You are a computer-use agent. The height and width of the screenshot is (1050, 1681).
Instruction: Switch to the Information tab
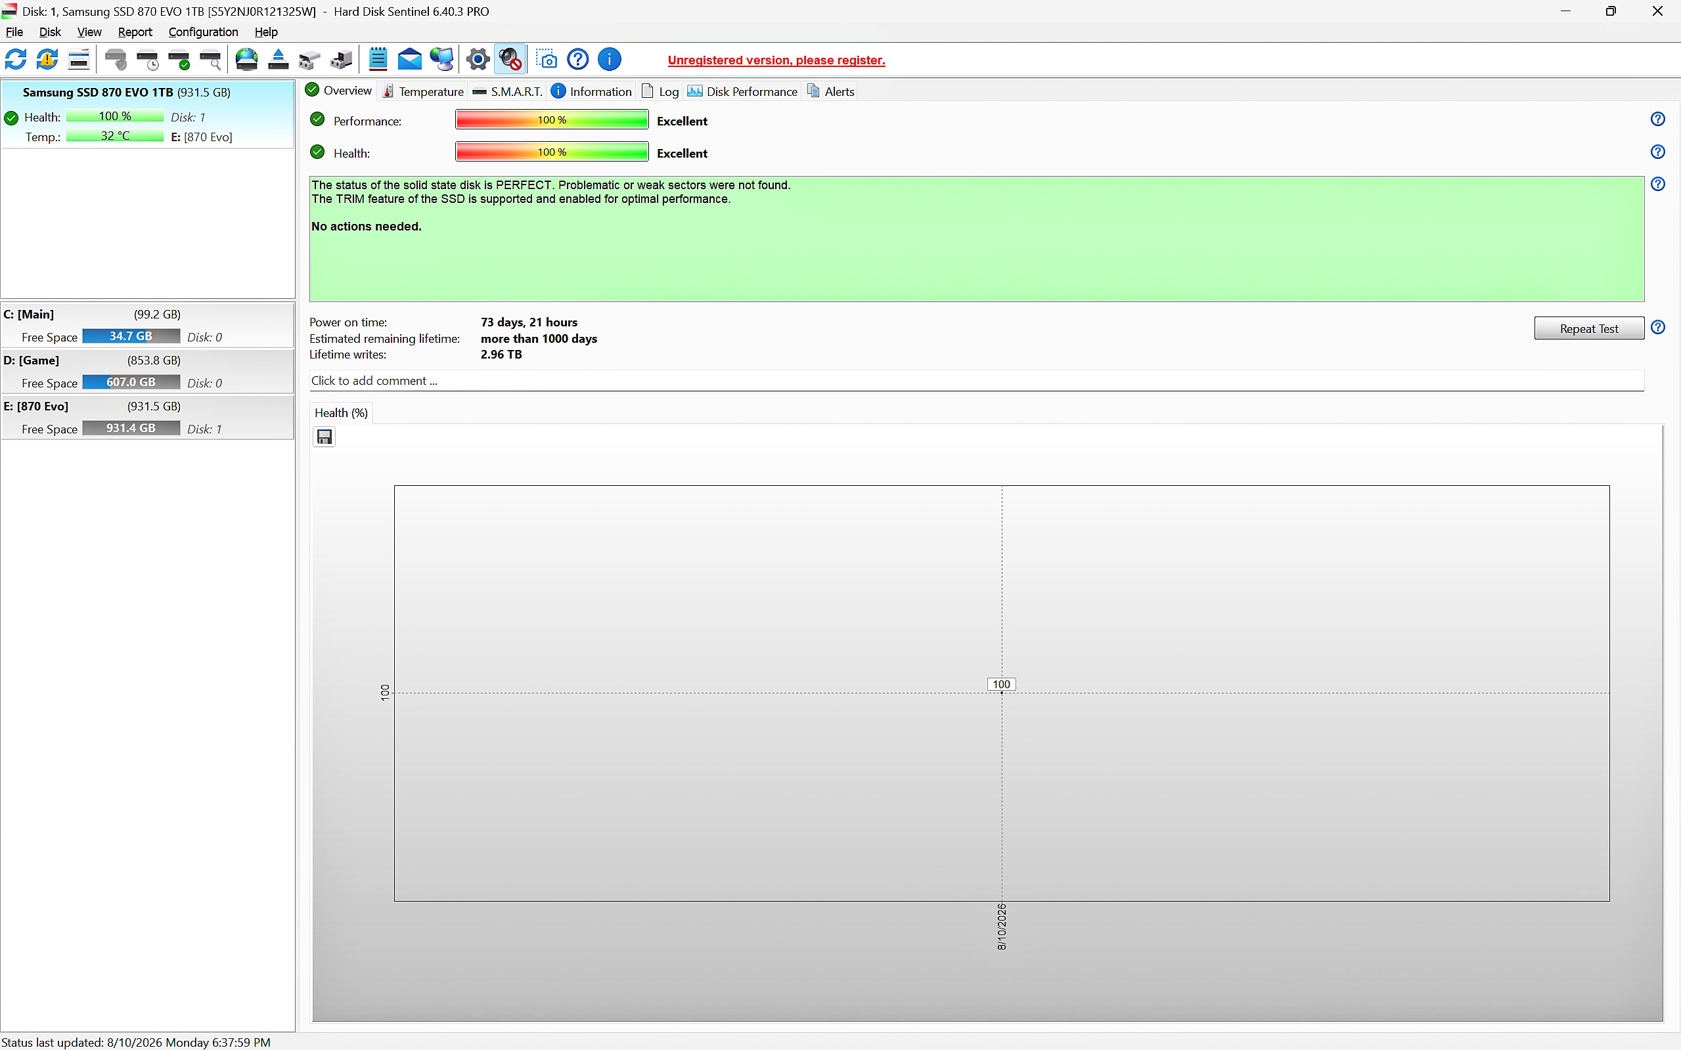coord(591,92)
